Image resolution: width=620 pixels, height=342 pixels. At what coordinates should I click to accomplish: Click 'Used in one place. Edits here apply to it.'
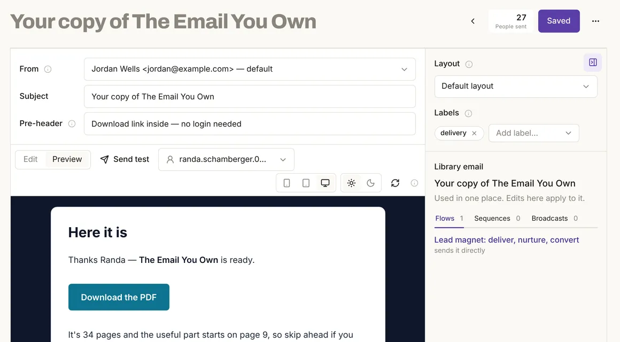[x=509, y=198]
